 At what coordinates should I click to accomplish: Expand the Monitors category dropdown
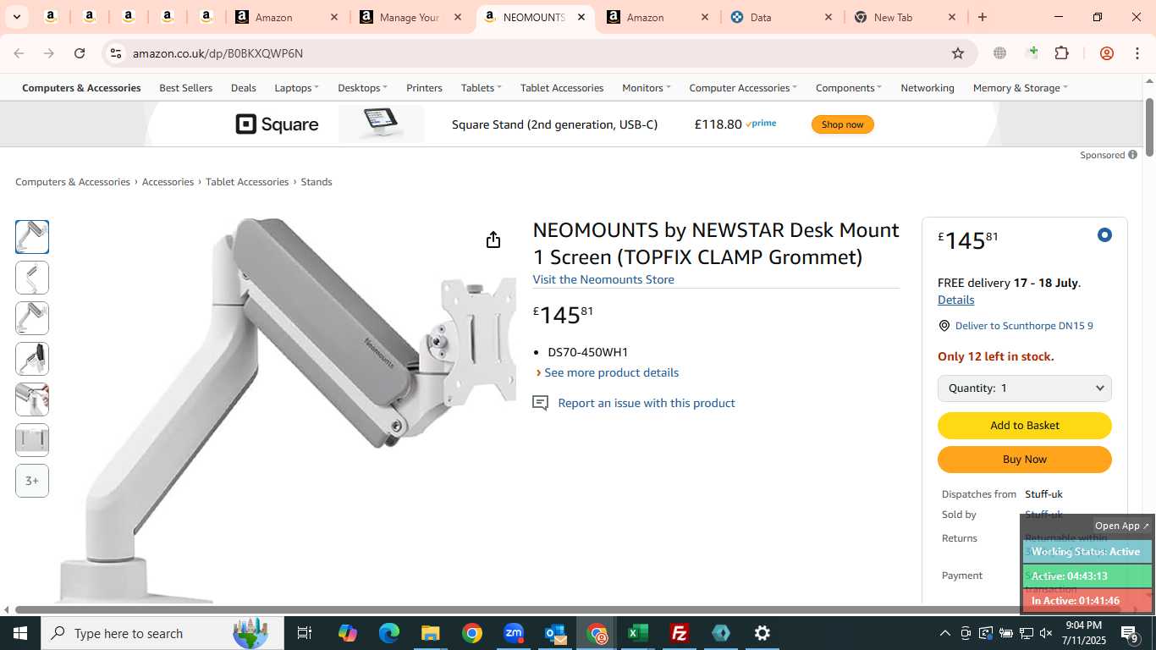(x=646, y=88)
